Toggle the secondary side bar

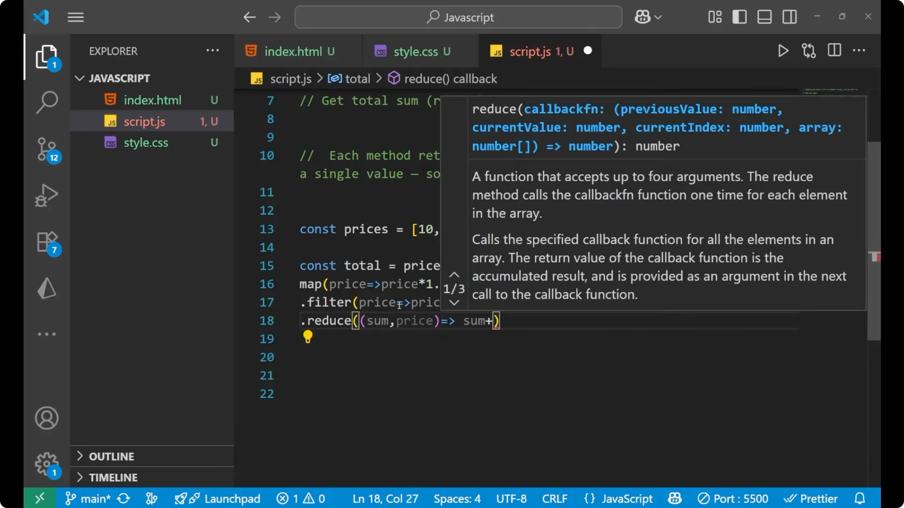789,17
